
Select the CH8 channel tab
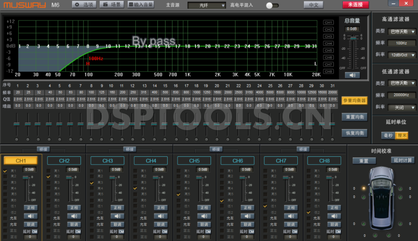pos(324,160)
